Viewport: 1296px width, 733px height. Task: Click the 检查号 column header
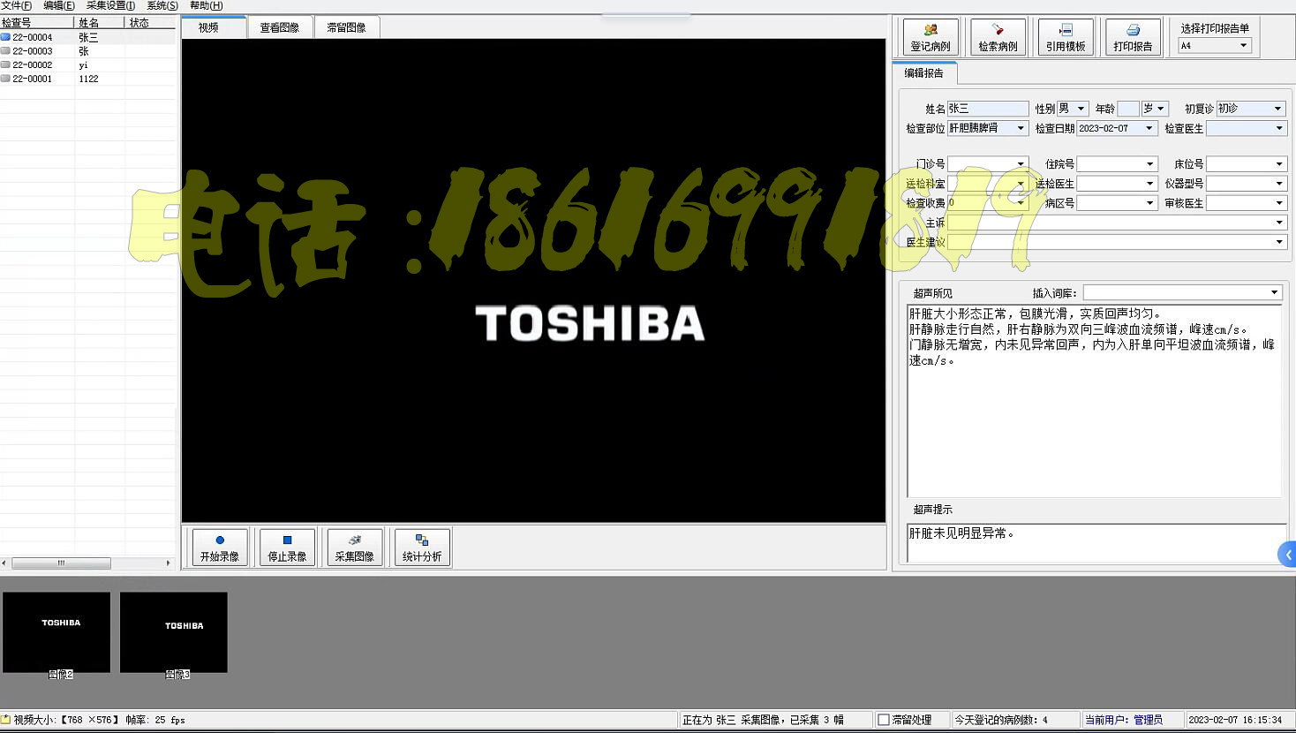point(37,23)
